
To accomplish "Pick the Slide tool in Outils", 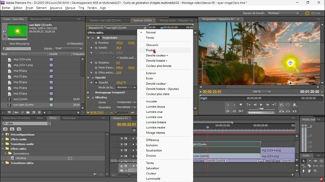I will [x=321, y=166].
